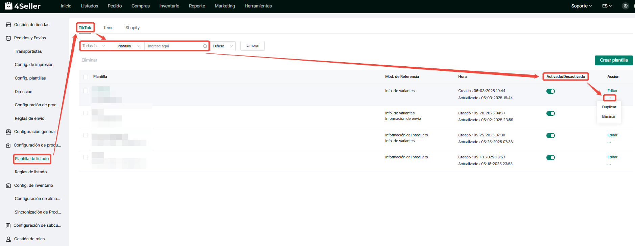The width and height of the screenshot is (635, 246).
Task: Click the Limpiar button
Action: pos(253,46)
